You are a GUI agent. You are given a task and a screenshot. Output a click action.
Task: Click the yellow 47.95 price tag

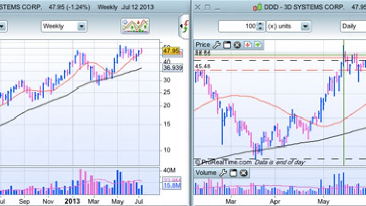coord(171,51)
